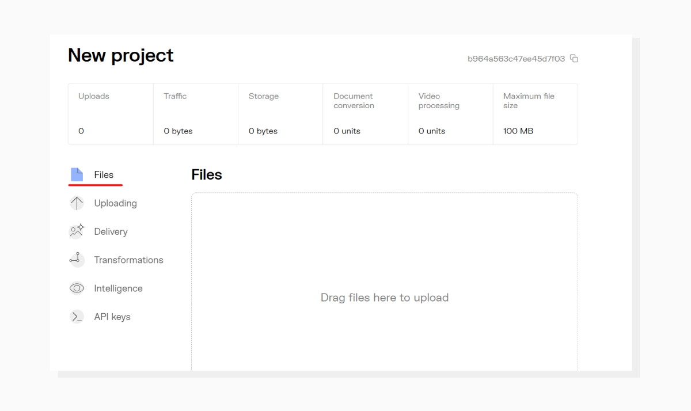Click the blue document icon beside Files
Image resolution: width=691 pixels, height=411 pixels.
point(77,174)
